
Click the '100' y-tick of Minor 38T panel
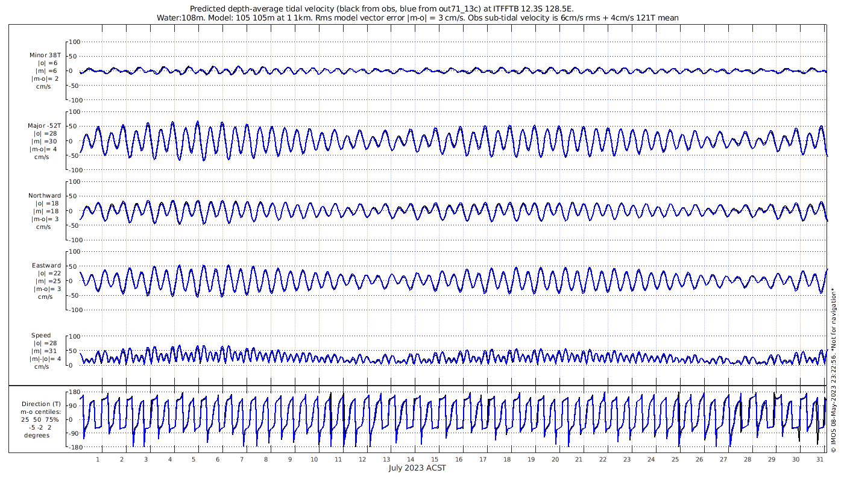tap(75, 42)
